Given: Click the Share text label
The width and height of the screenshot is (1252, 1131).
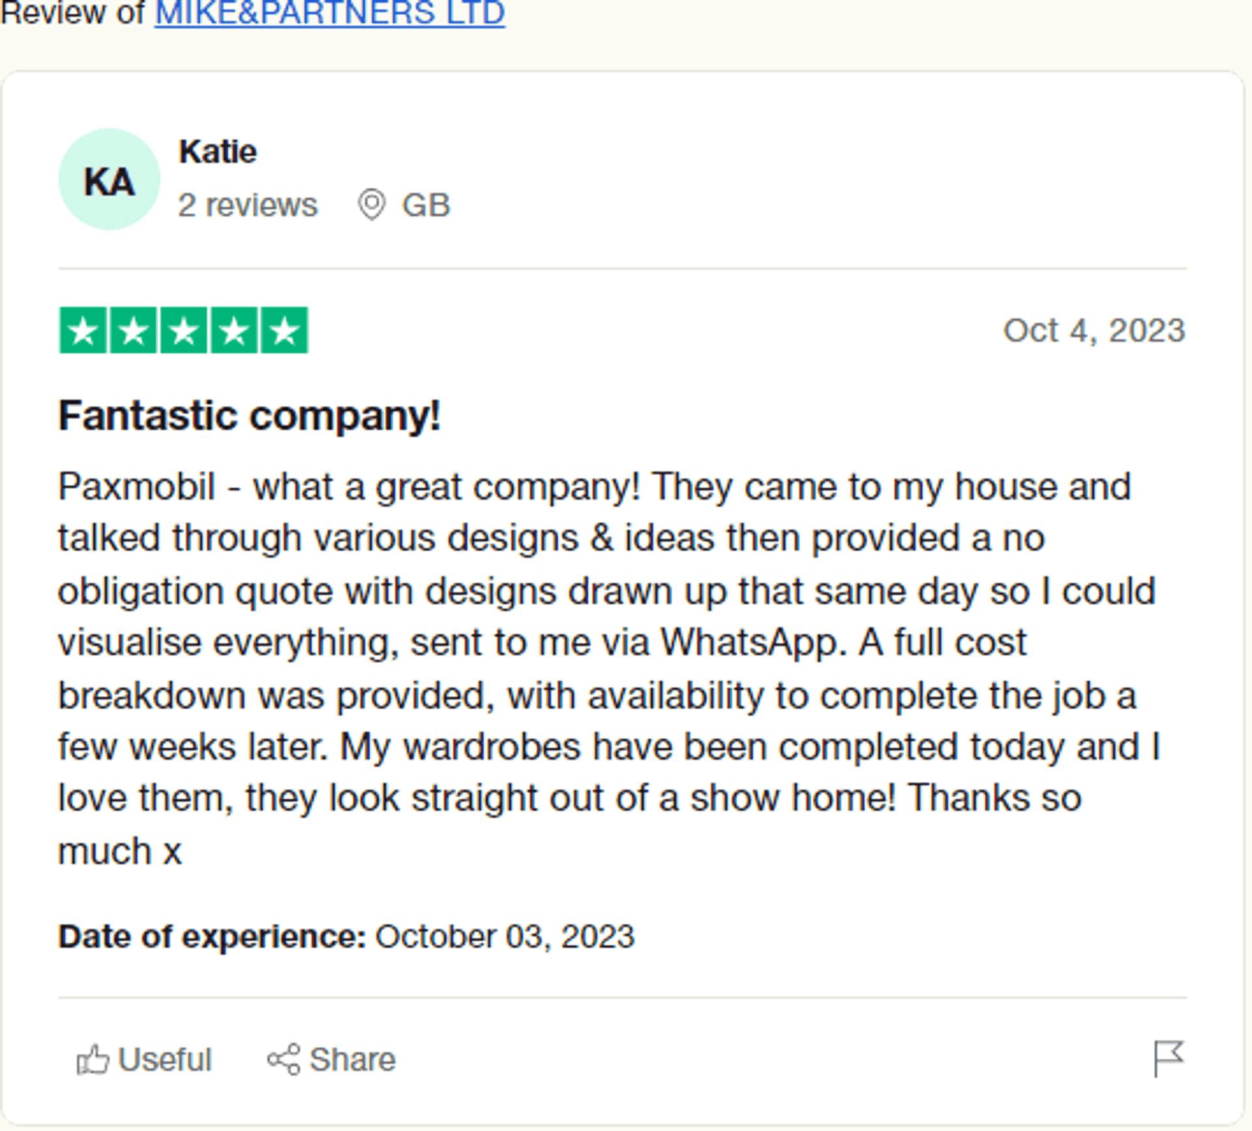Looking at the screenshot, I should [353, 1060].
